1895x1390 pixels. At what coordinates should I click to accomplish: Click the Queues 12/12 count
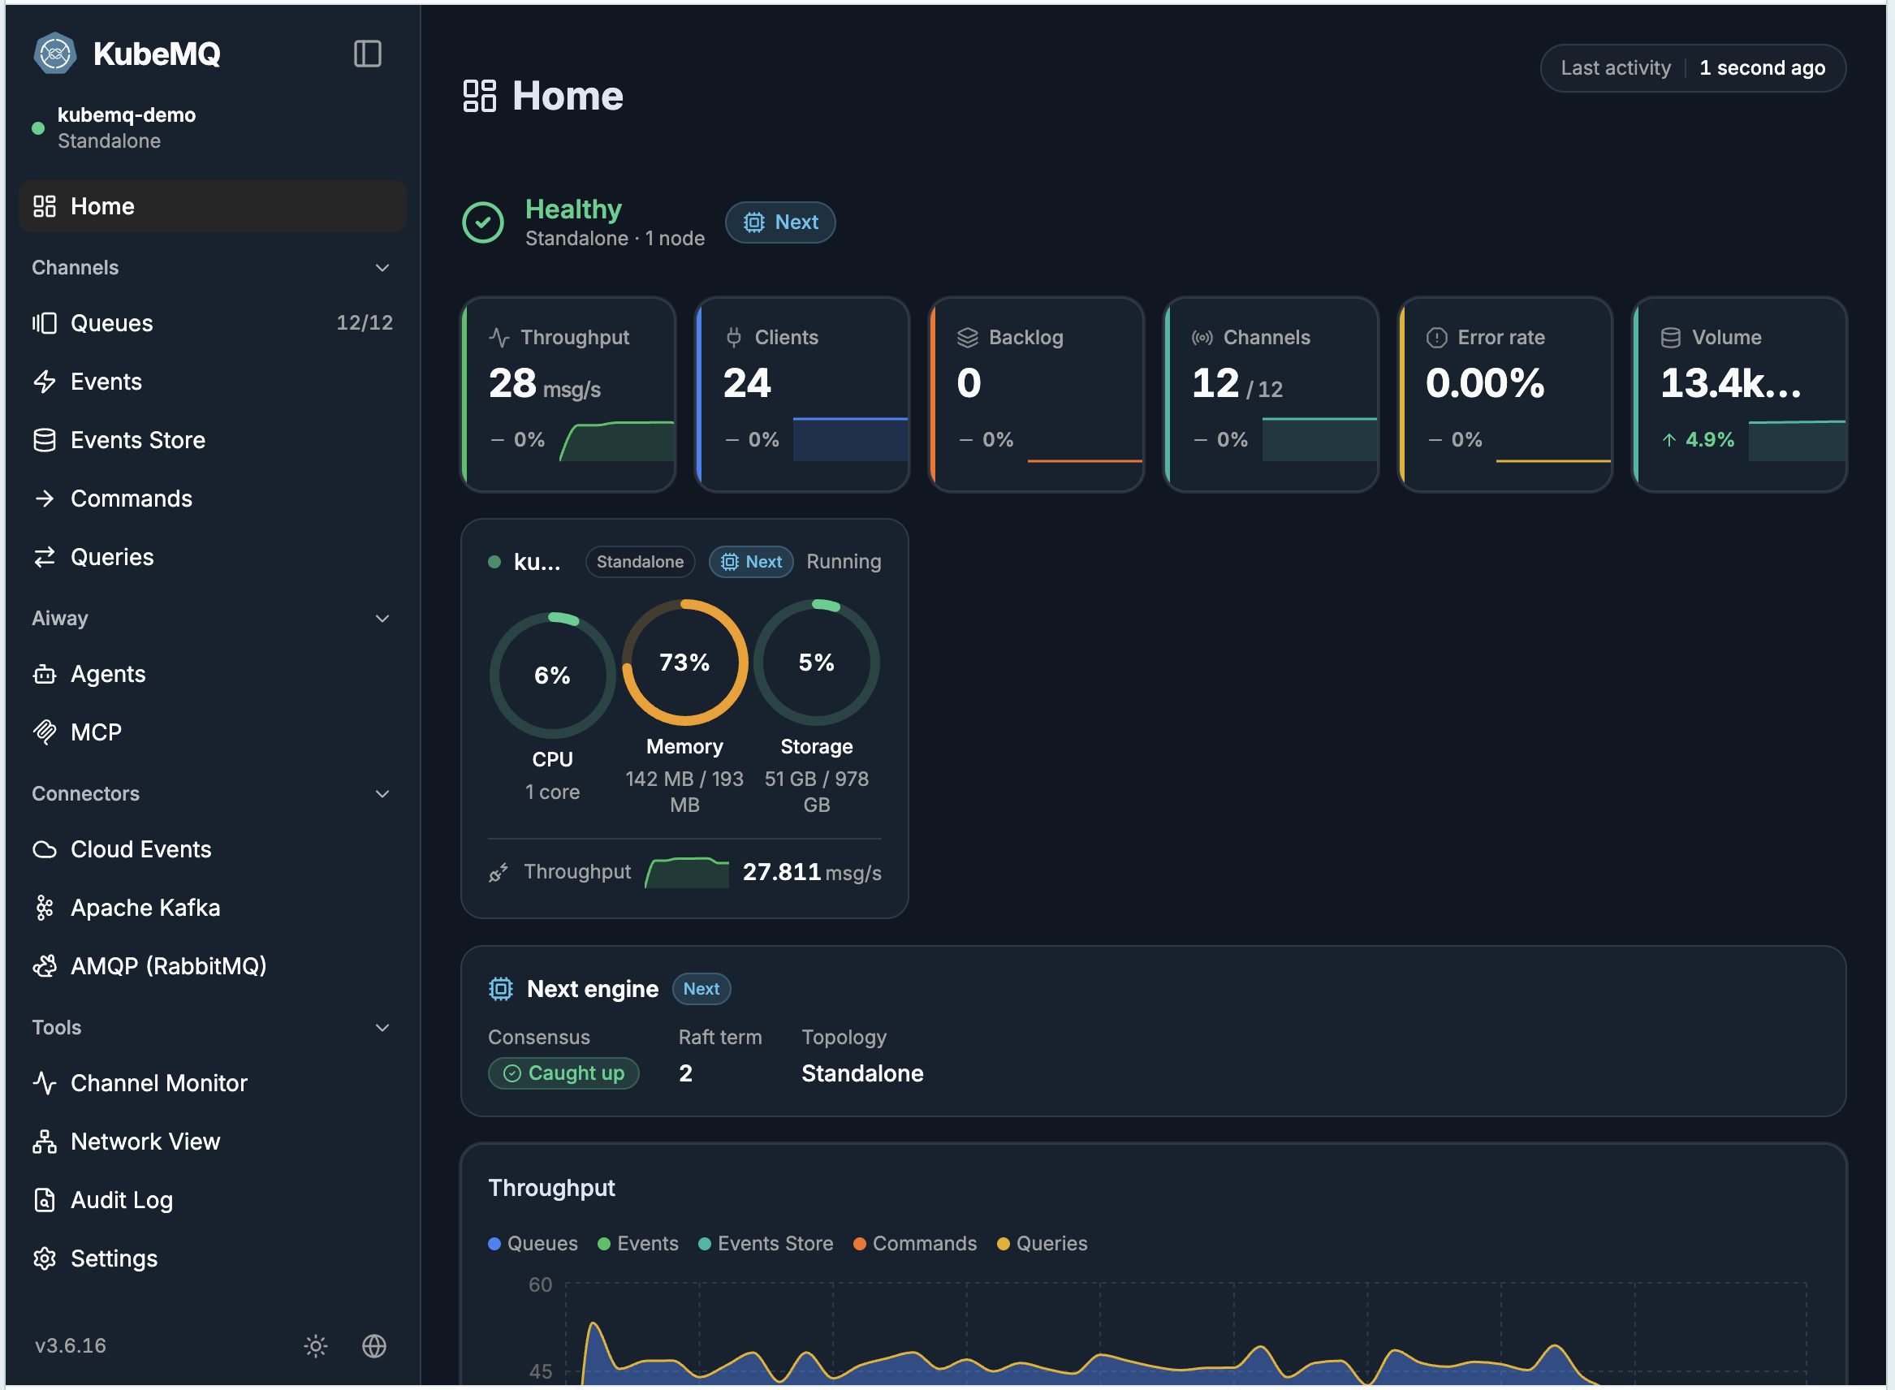365,323
